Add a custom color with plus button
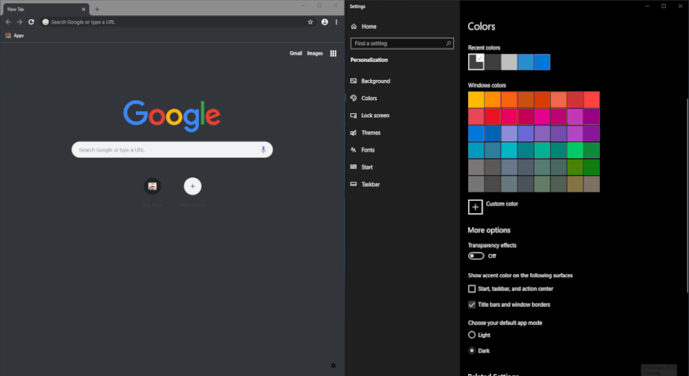The image size is (689, 376). pyautogui.click(x=476, y=207)
